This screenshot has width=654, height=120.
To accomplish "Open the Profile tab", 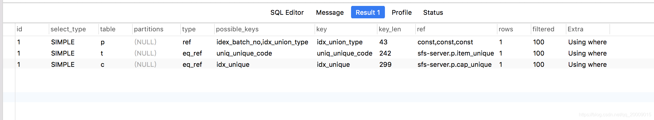I will tap(402, 12).
